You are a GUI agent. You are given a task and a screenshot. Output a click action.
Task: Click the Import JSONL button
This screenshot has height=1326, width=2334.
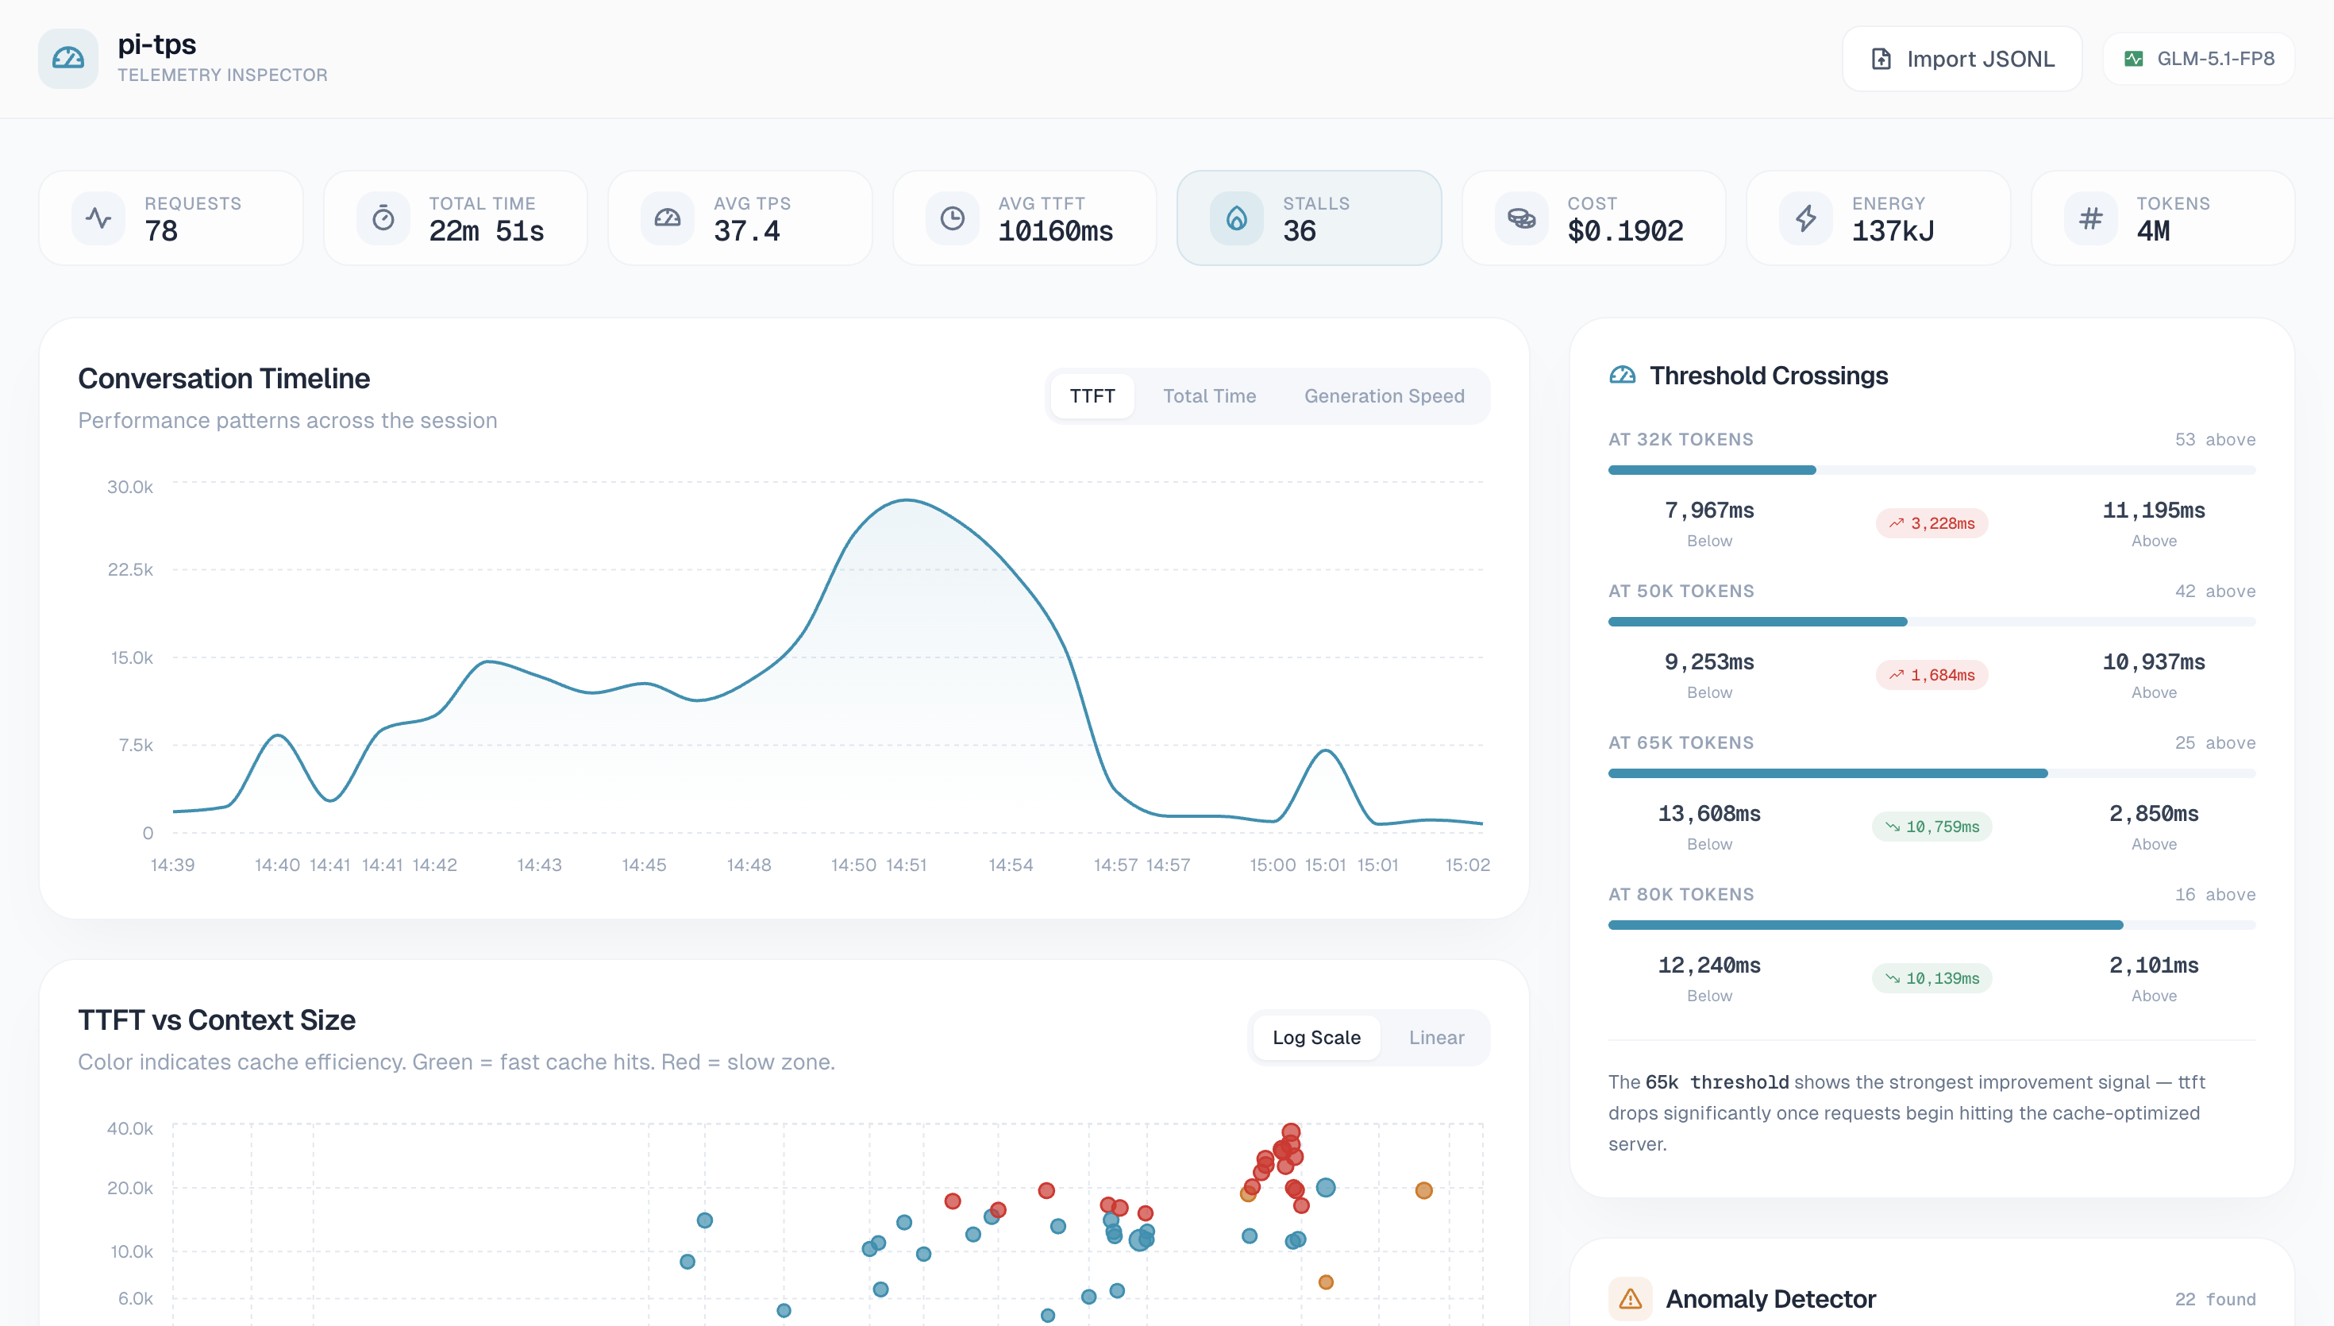point(1962,60)
